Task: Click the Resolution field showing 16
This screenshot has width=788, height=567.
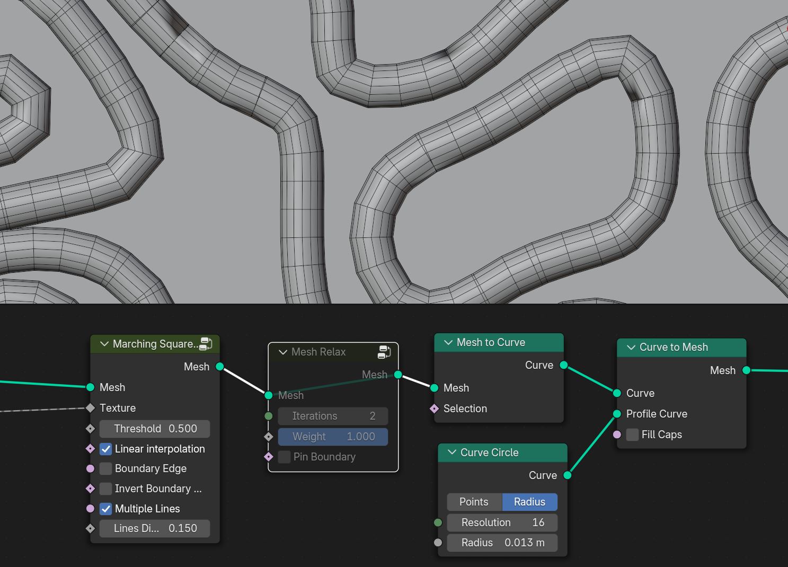Action: click(x=502, y=522)
